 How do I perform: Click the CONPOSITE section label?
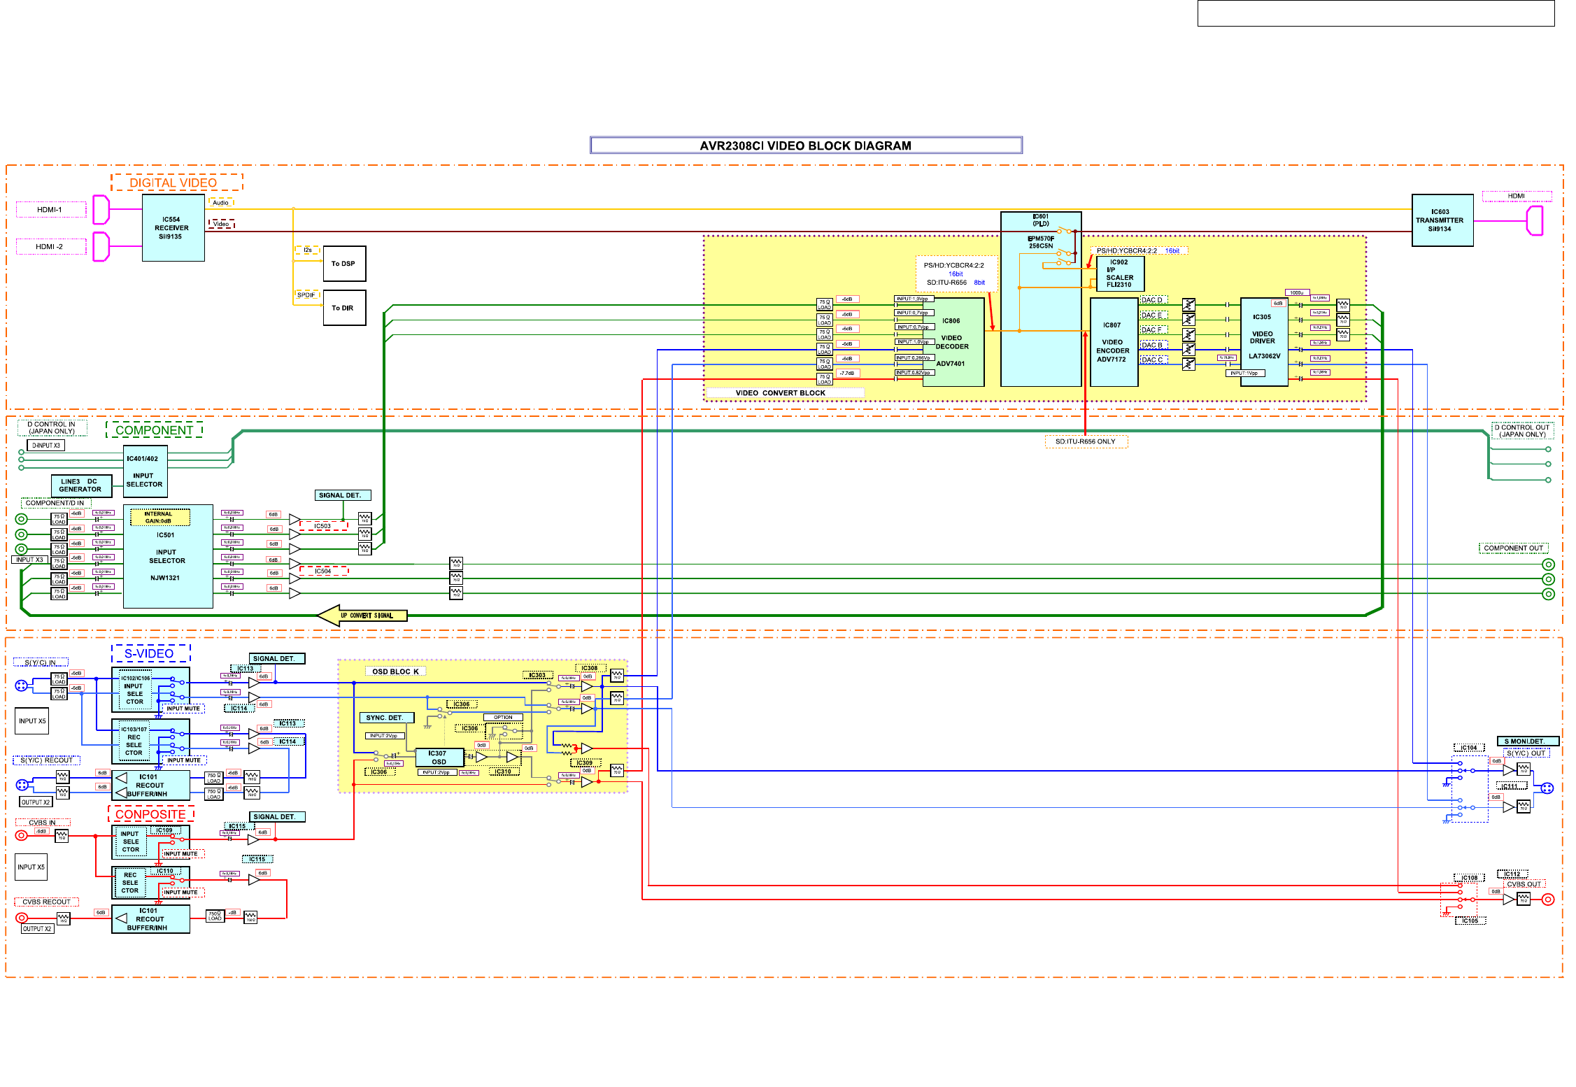click(x=151, y=814)
